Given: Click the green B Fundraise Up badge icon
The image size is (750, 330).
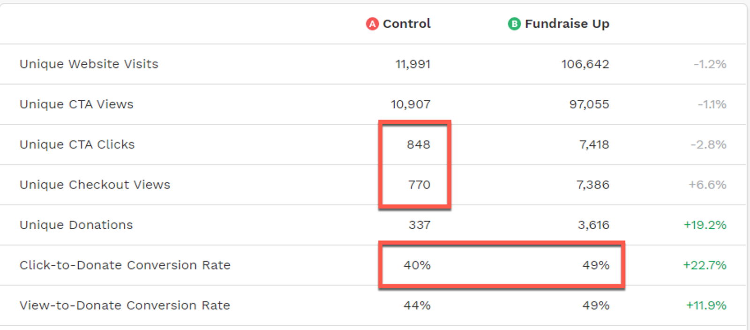Looking at the screenshot, I should (514, 24).
